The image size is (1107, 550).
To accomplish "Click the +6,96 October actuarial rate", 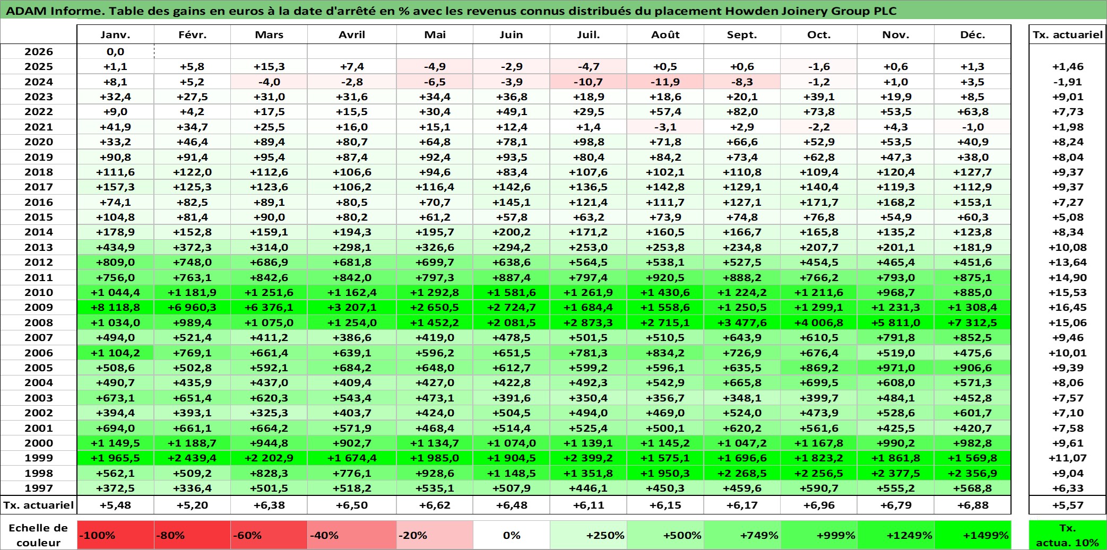I will [819, 505].
